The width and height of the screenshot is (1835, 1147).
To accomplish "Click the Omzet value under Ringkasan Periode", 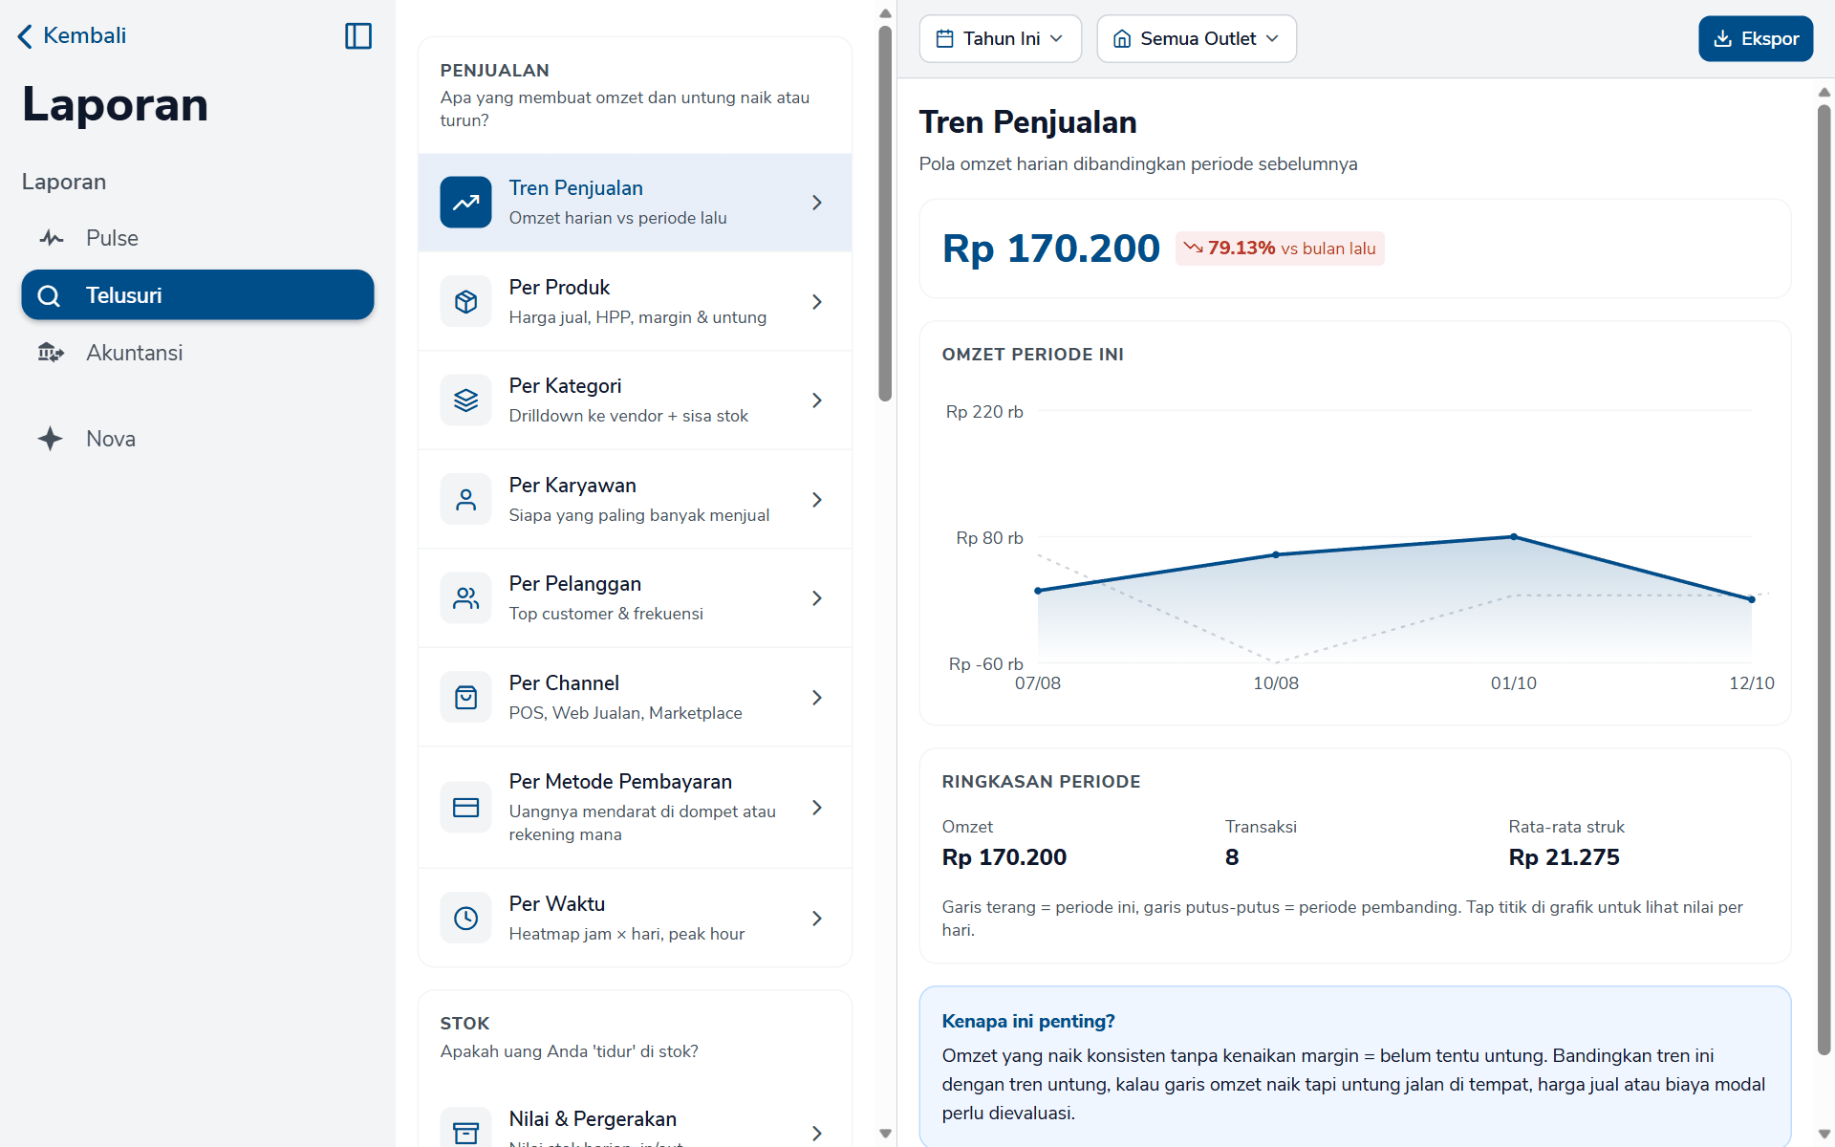I will coord(1004,857).
